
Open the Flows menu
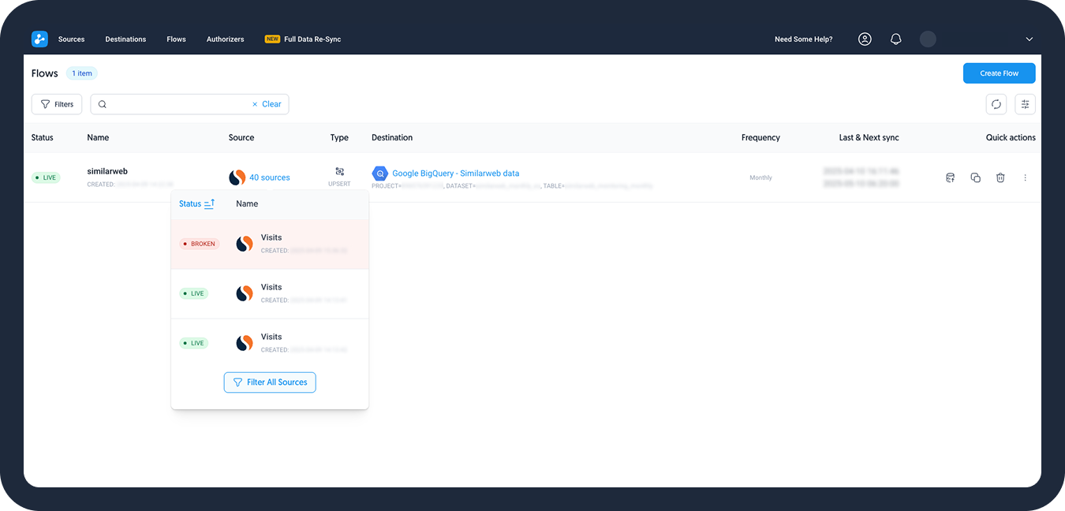(x=176, y=39)
